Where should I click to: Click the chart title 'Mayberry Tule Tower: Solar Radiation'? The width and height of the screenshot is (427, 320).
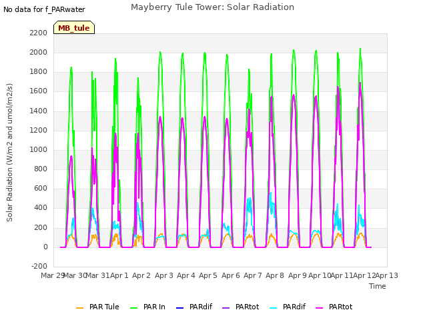point(212,7)
